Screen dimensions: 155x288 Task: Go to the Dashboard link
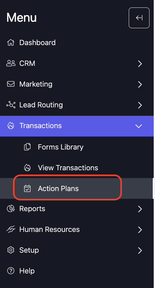click(77, 42)
